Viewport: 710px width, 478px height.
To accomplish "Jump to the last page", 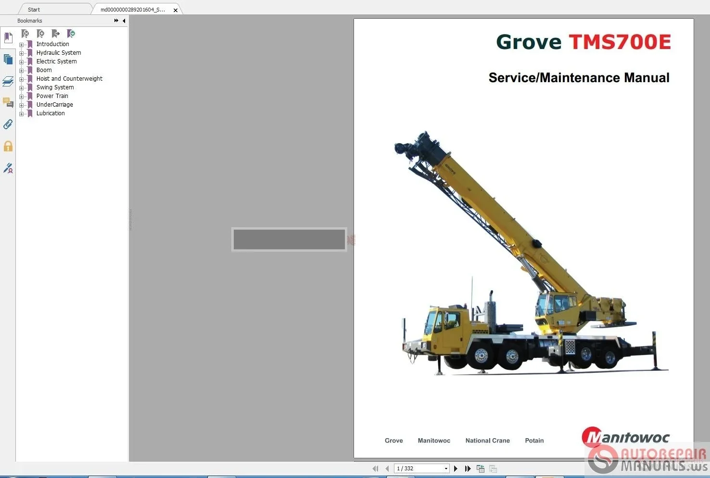I will point(468,468).
